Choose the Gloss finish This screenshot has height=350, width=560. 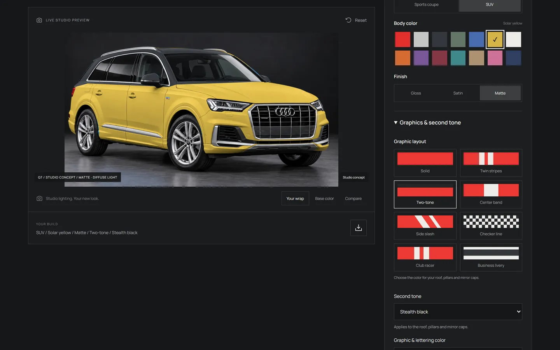pyautogui.click(x=416, y=93)
